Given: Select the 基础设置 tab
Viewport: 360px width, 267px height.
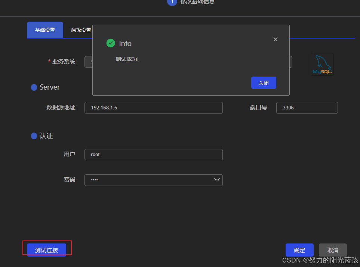Looking at the screenshot, I should [45, 30].
